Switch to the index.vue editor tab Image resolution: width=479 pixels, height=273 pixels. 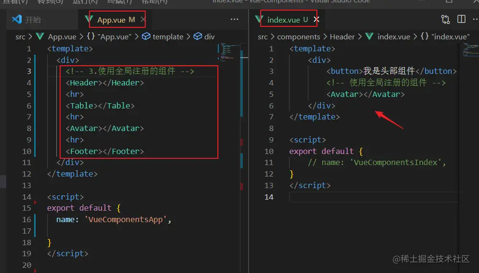pos(288,20)
